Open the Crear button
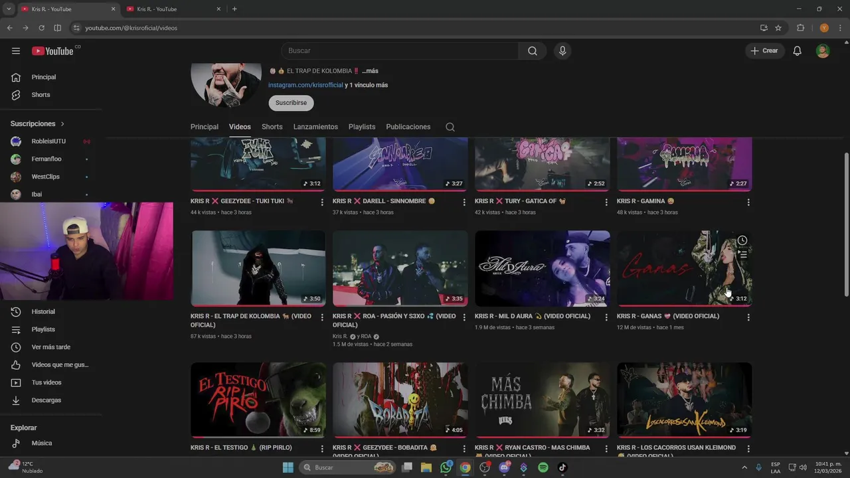The height and width of the screenshot is (478, 850). [765, 51]
